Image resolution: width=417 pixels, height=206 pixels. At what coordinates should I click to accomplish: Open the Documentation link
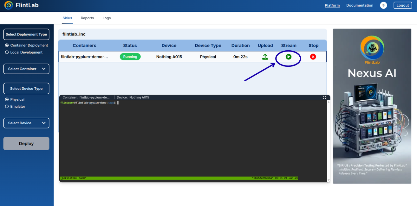tap(360, 5)
